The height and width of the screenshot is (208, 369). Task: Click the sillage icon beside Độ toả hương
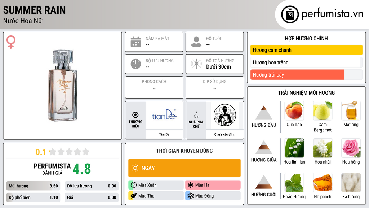pos(196,64)
